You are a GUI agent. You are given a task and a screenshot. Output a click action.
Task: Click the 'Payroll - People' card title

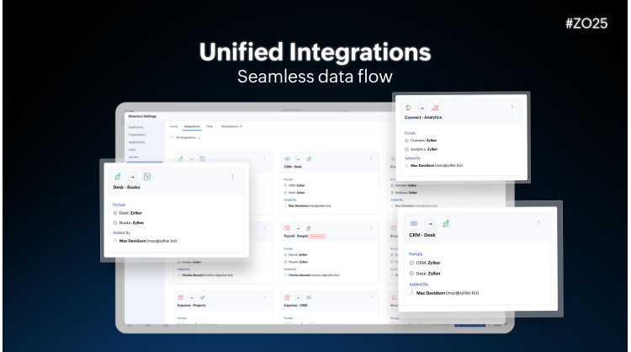[295, 237]
